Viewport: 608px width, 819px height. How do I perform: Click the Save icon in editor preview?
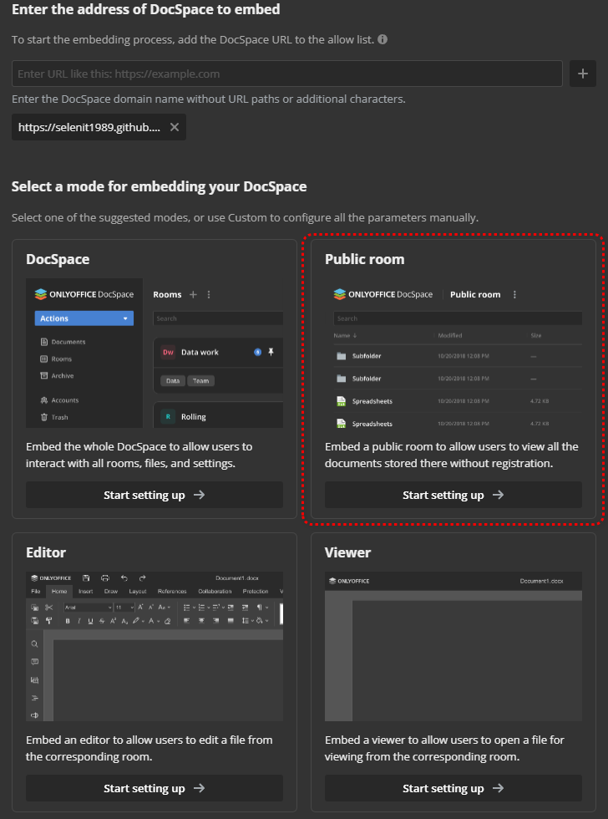tap(86, 578)
